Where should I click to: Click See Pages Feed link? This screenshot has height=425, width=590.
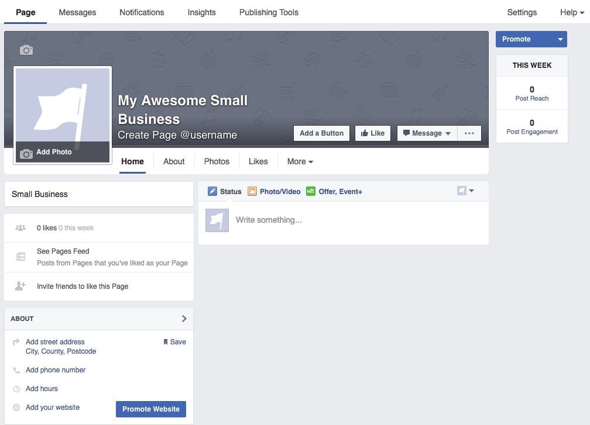coord(63,251)
